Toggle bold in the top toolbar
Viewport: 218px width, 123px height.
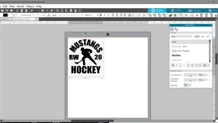[101, 15]
